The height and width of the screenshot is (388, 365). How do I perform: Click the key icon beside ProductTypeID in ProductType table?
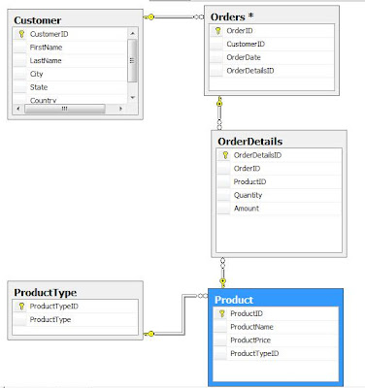21,307
